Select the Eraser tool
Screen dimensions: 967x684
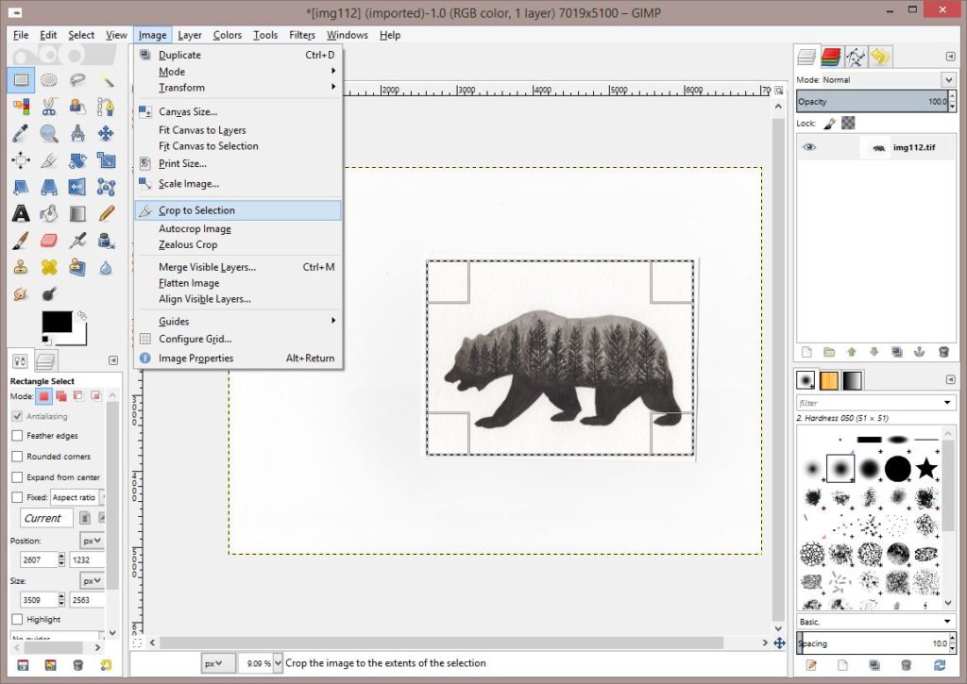pos(49,241)
